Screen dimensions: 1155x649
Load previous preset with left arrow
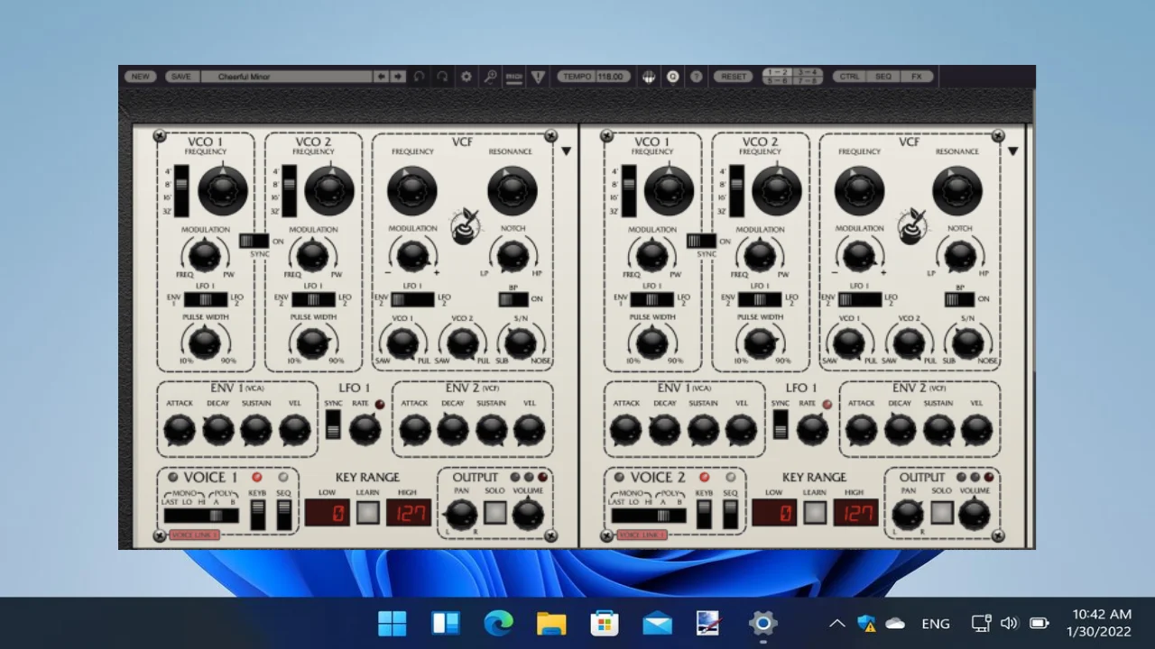[x=381, y=77]
